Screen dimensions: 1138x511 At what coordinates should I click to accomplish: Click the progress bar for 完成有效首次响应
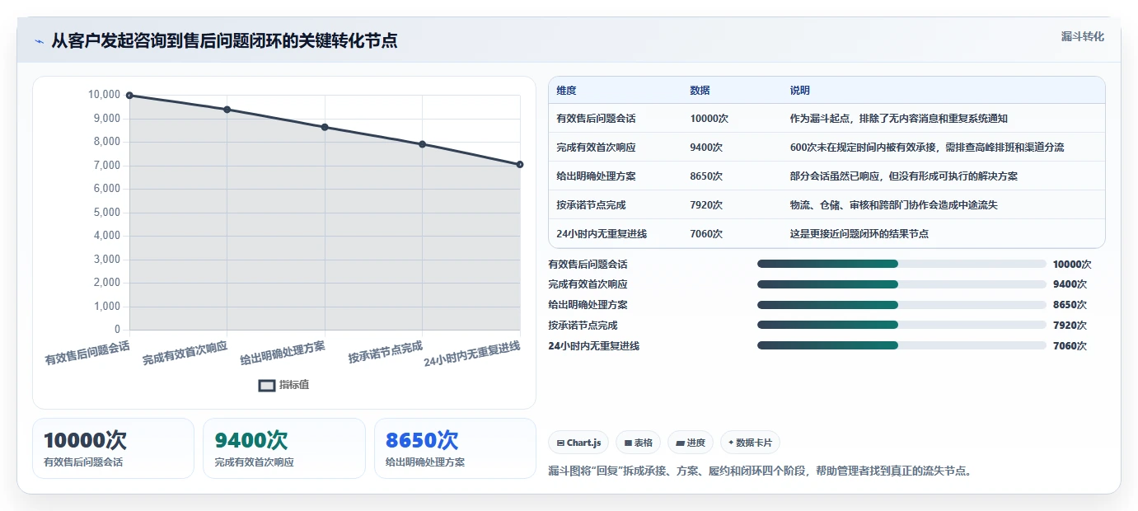click(902, 284)
